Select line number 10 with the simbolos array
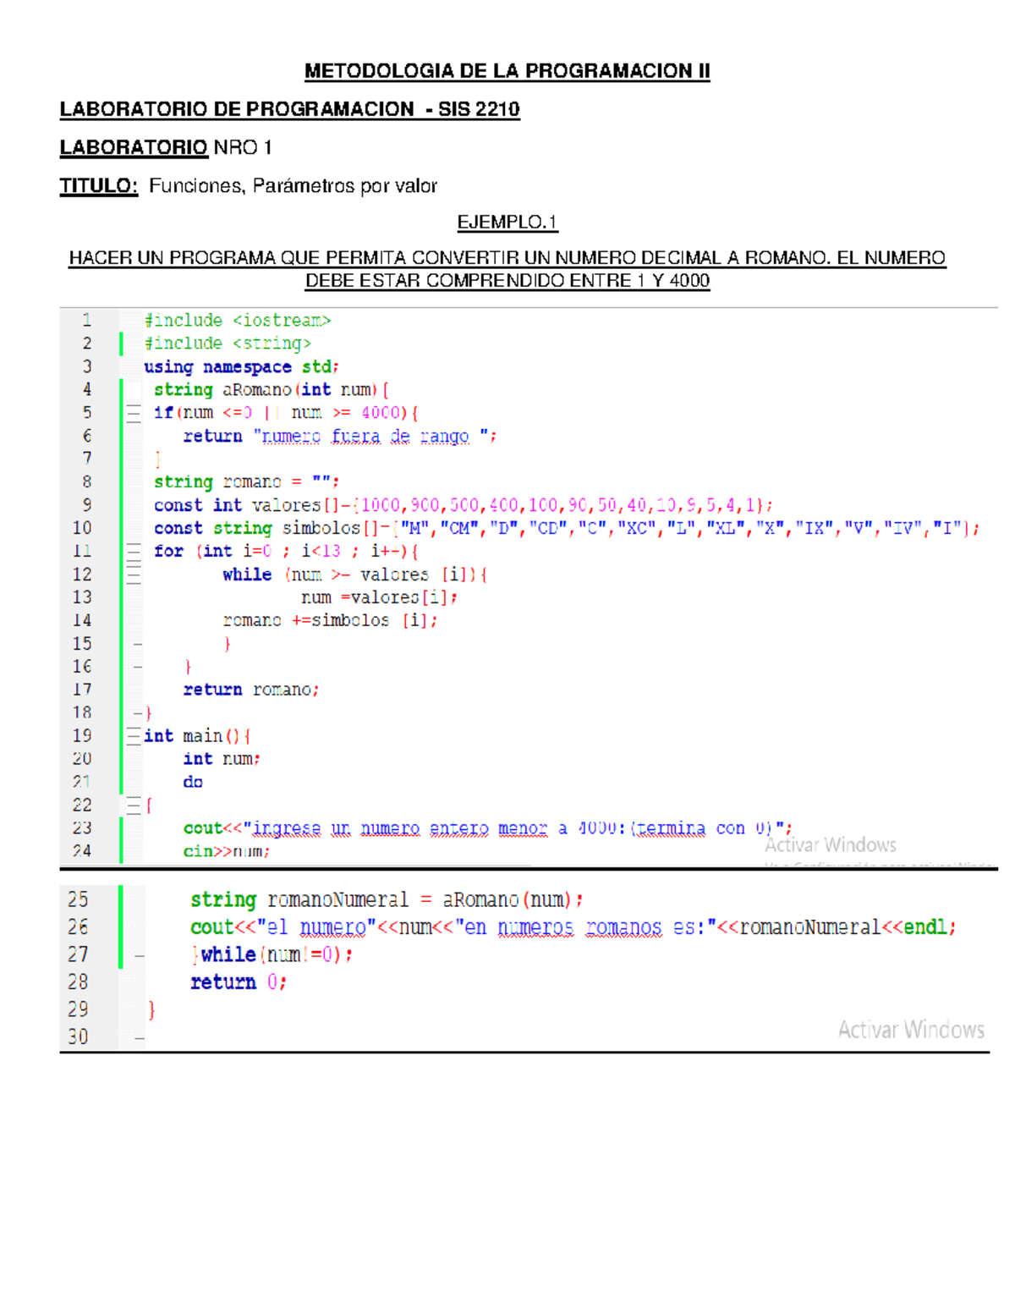Image resolution: width=1015 pixels, height=1314 pixels. (85, 528)
